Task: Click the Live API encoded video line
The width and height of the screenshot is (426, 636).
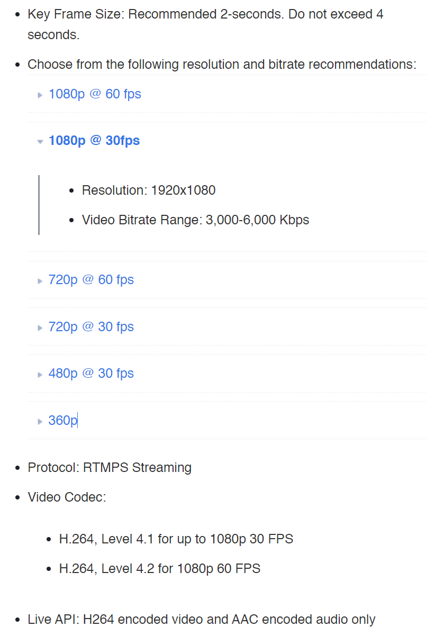Action: [x=202, y=620]
